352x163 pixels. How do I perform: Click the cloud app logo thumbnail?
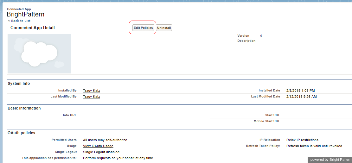(x=39, y=53)
